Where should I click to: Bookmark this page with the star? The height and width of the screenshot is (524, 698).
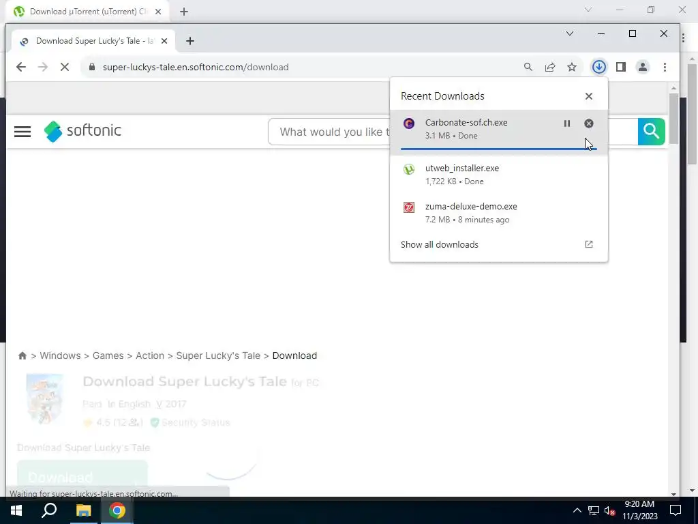572,67
